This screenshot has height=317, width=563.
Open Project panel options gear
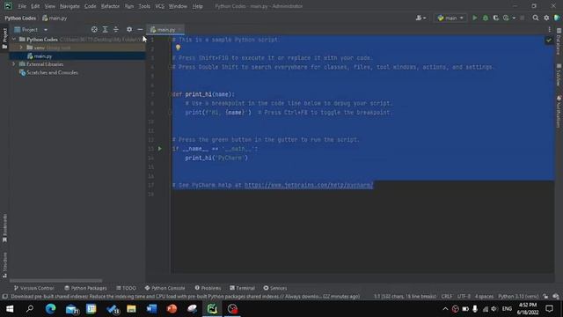click(x=129, y=29)
